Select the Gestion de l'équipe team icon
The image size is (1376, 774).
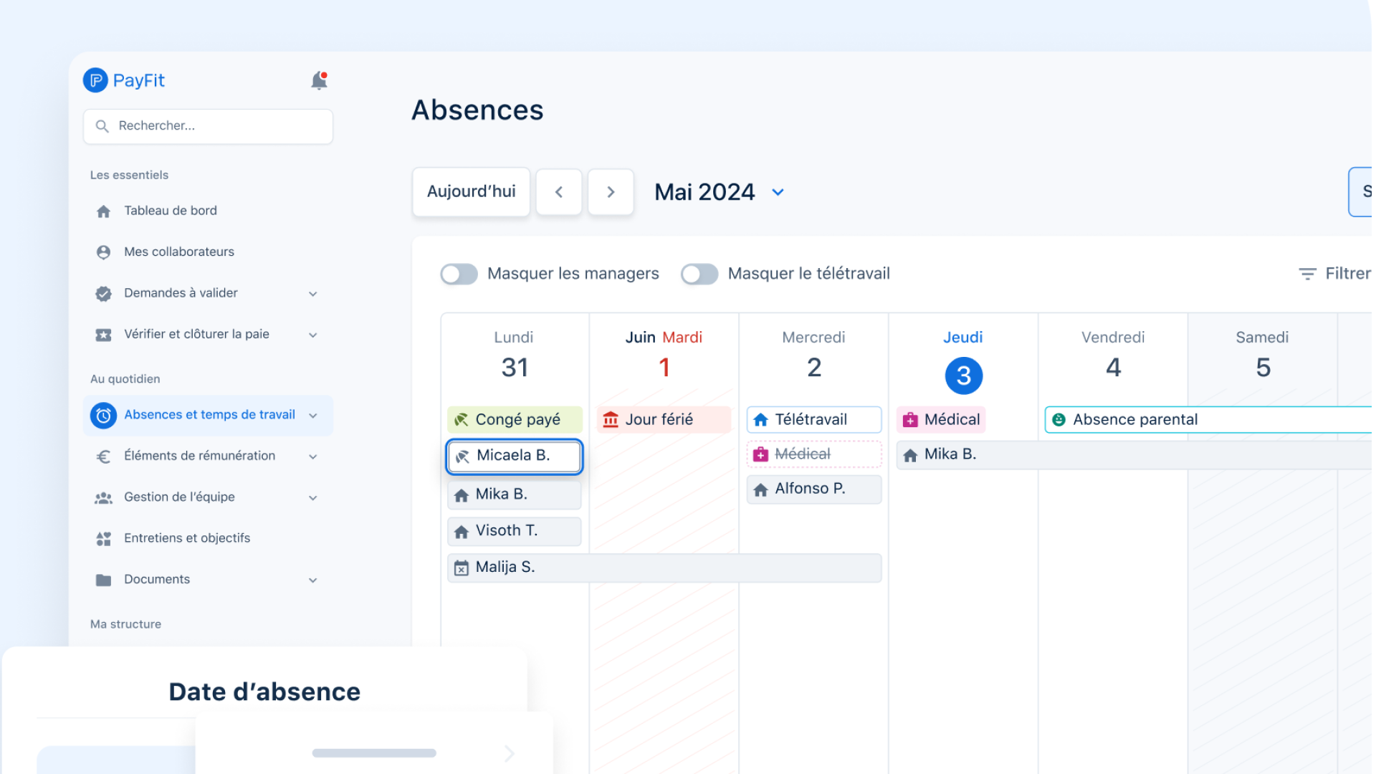103,497
